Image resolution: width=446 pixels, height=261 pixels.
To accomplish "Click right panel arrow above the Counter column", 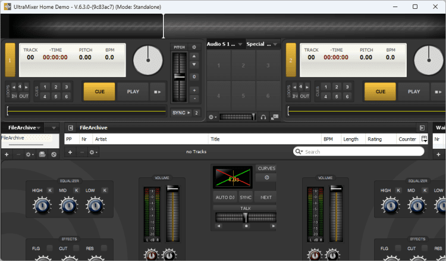I will click(422, 128).
